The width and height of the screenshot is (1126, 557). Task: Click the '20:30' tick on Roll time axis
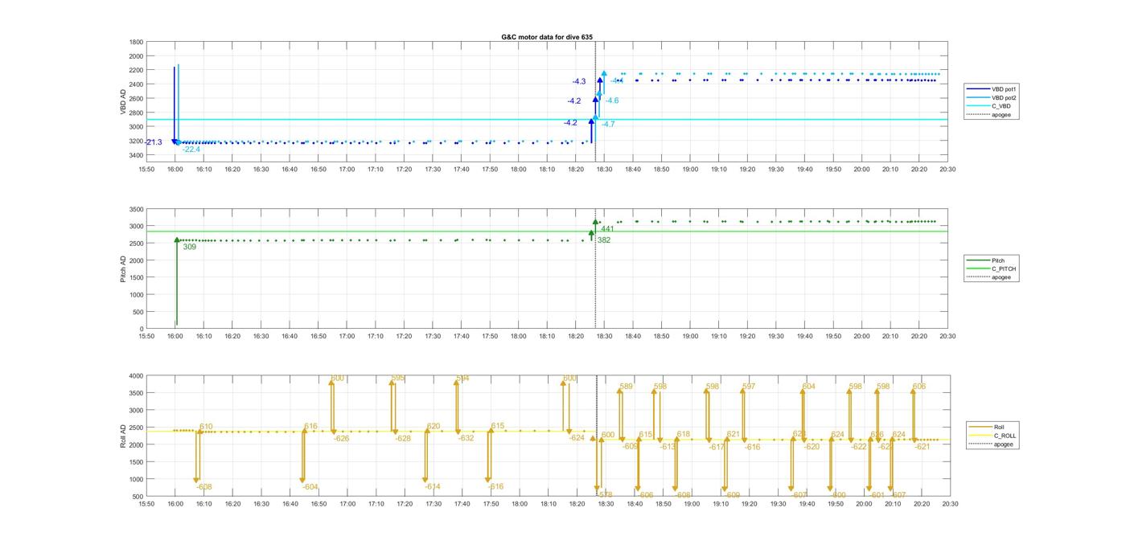tap(949, 504)
